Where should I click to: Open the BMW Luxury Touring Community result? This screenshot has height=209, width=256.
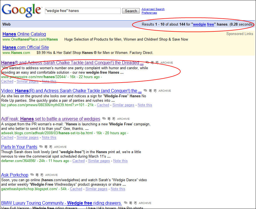click(61, 203)
